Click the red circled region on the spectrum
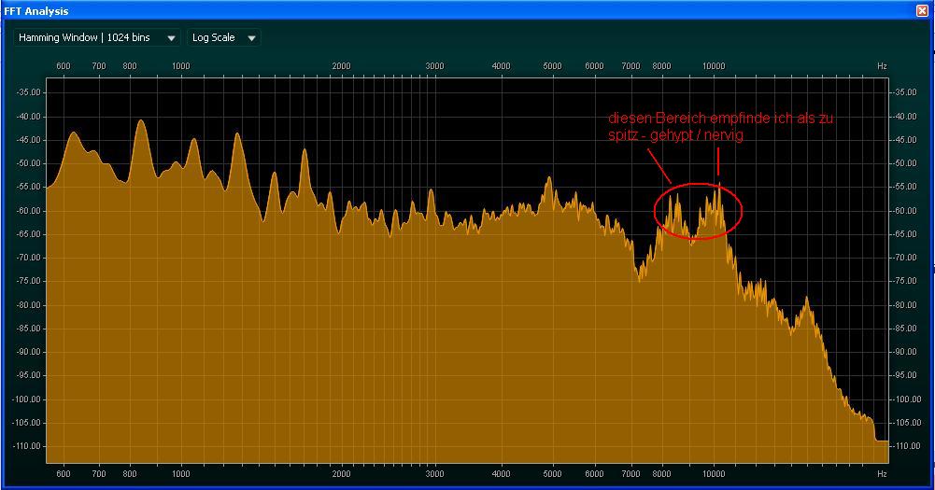The height and width of the screenshot is (490, 935). (x=699, y=210)
